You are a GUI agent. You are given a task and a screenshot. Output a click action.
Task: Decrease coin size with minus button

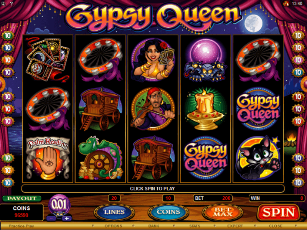pos(51,219)
